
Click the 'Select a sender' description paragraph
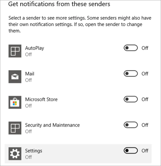coord(80,24)
